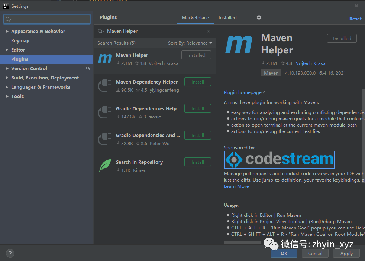Clear the Maven Helper search text
This screenshot has width=365, height=261.
point(209,31)
